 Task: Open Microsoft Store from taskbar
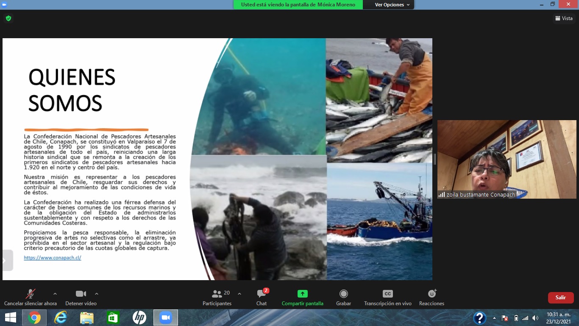113,318
